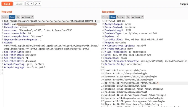Toggle \n non-printable chars in Response
The height and width of the screenshot is (107, 188).
(128, 17)
